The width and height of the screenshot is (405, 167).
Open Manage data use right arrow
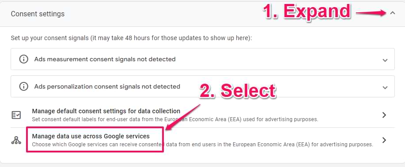pyautogui.click(x=384, y=140)
